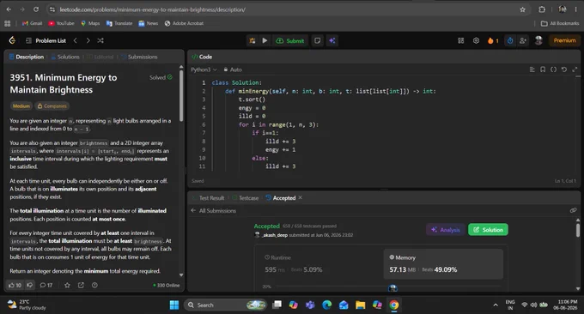Image resolution: width=584 pixels, height=314 pixels.
Task: Toggle the Auto mode lock setting
Action: 233,69
